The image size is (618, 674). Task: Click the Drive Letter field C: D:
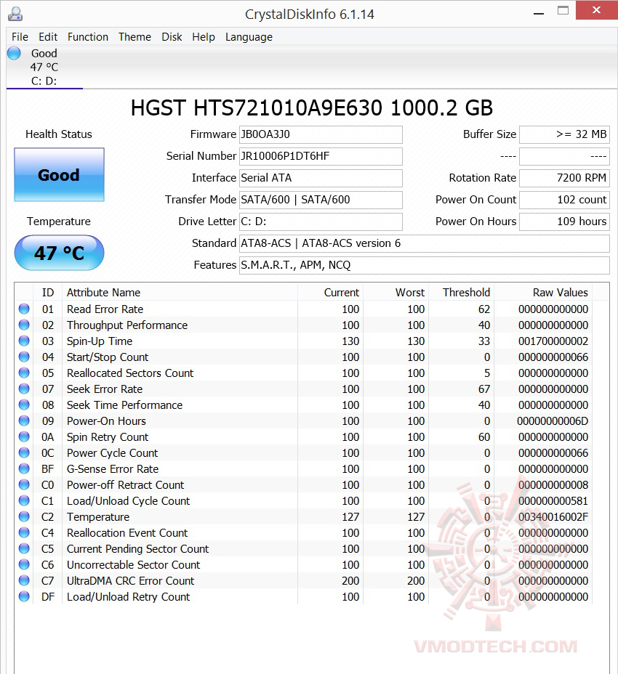point(321,222)
